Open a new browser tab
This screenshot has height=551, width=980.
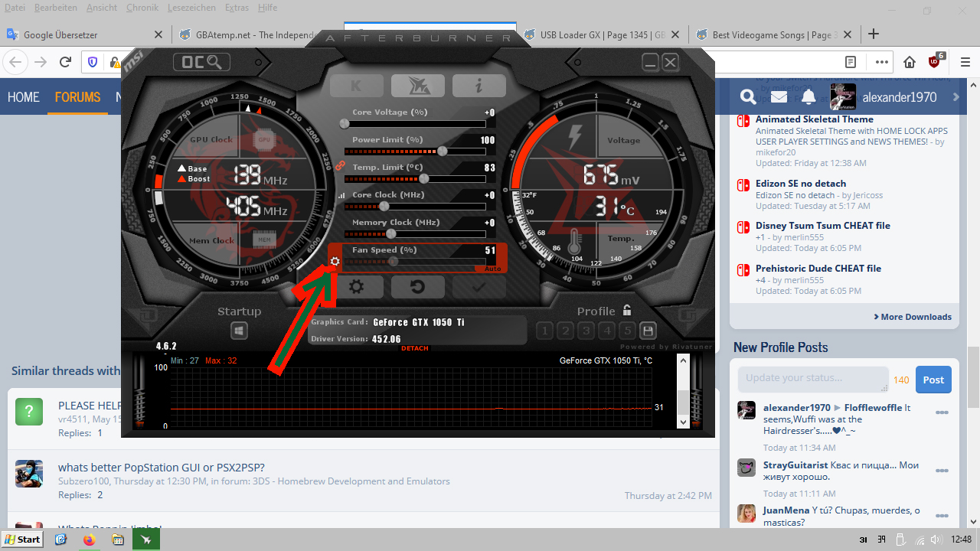pos(874,34)
